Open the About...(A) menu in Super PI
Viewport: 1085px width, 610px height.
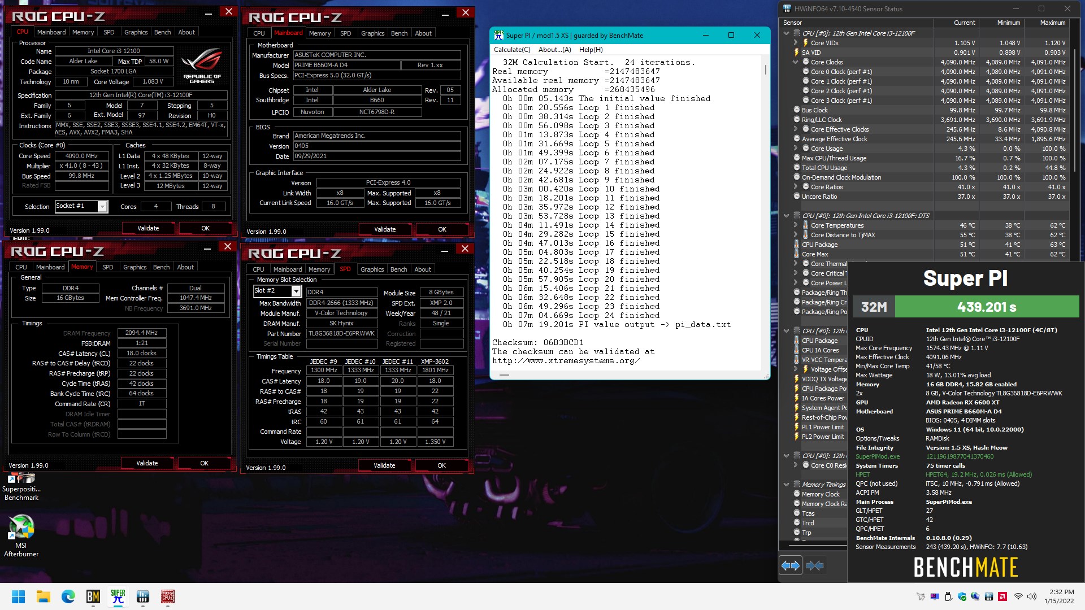click(554, 50)
